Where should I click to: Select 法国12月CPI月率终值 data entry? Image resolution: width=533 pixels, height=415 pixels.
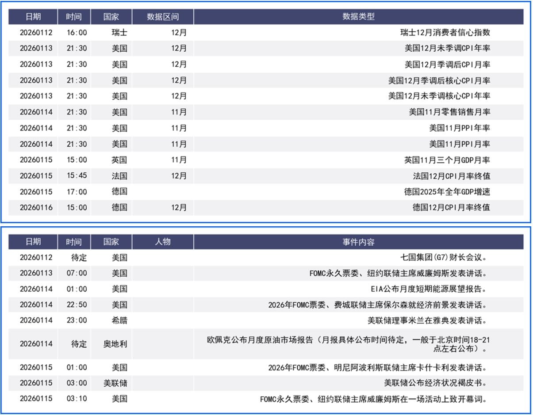(451, 176)
